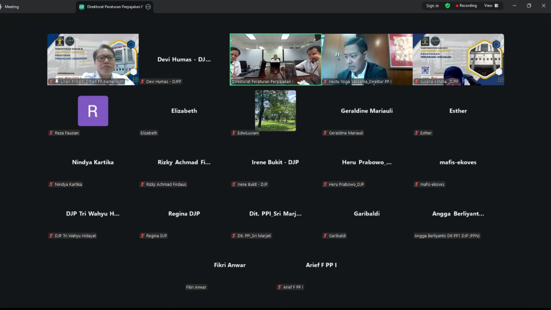
Task: Click muted mic icon beside susana oktafia _DJPP
Action: (416, 82)
